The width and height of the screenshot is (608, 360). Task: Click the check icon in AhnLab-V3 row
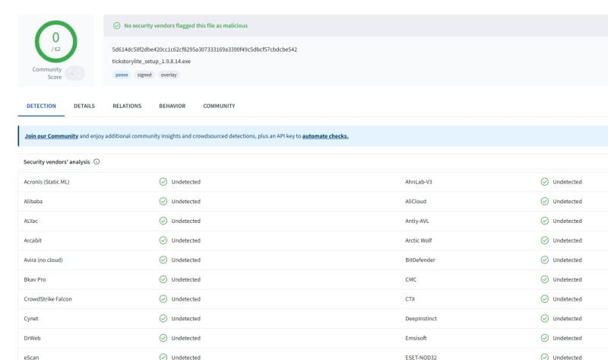pos(545,182)
